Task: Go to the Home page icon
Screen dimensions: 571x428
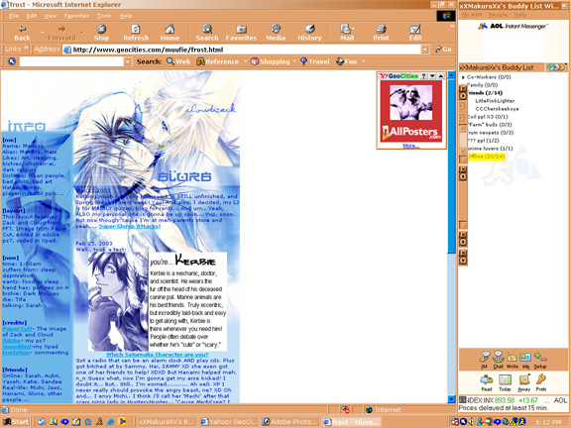Action: 170,33
